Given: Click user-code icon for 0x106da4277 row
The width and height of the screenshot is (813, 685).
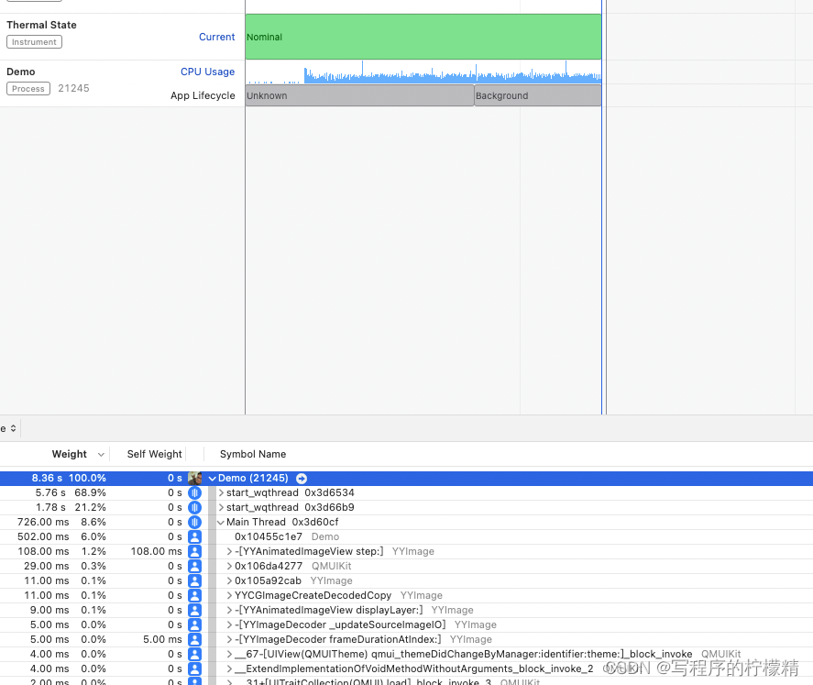Looking at the screenshot, I should click(195, 567).
